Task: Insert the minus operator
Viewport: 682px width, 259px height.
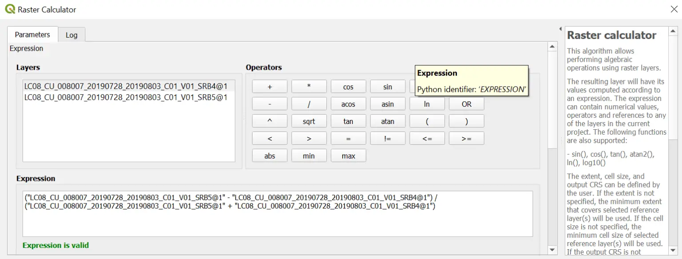Action: point(270,104)
